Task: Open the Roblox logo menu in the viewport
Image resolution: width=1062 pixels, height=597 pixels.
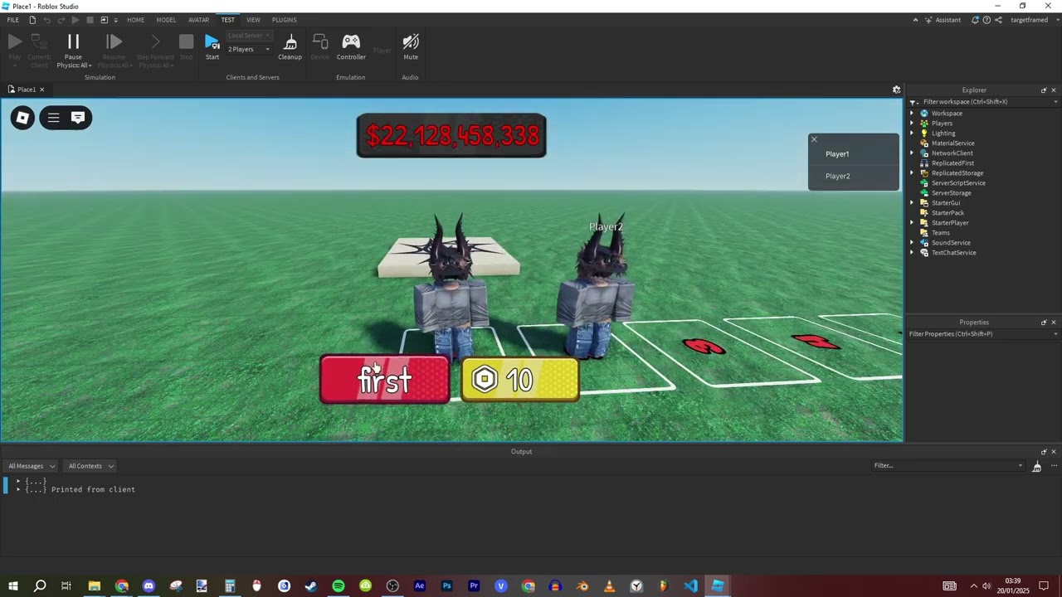Action: pos(23,118)
